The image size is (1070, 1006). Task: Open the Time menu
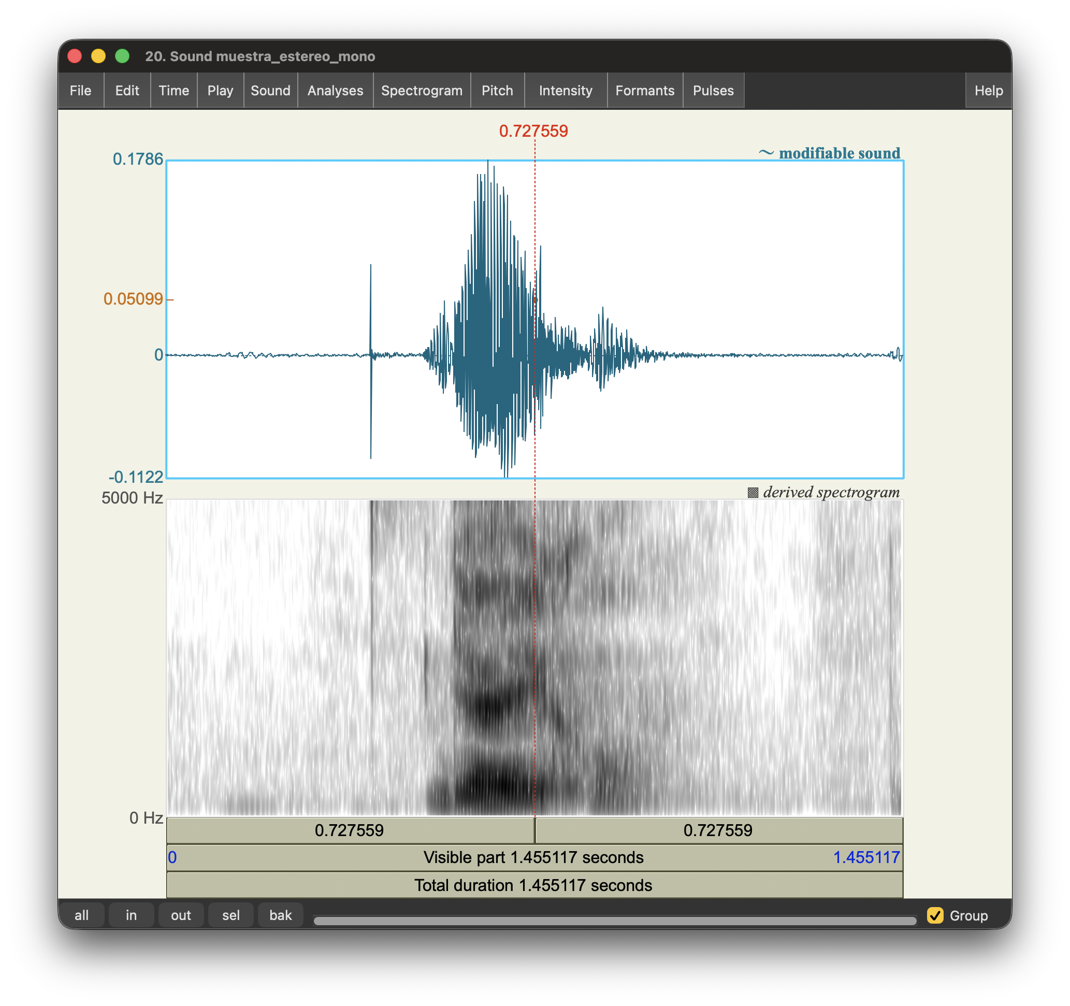(173, 91)
